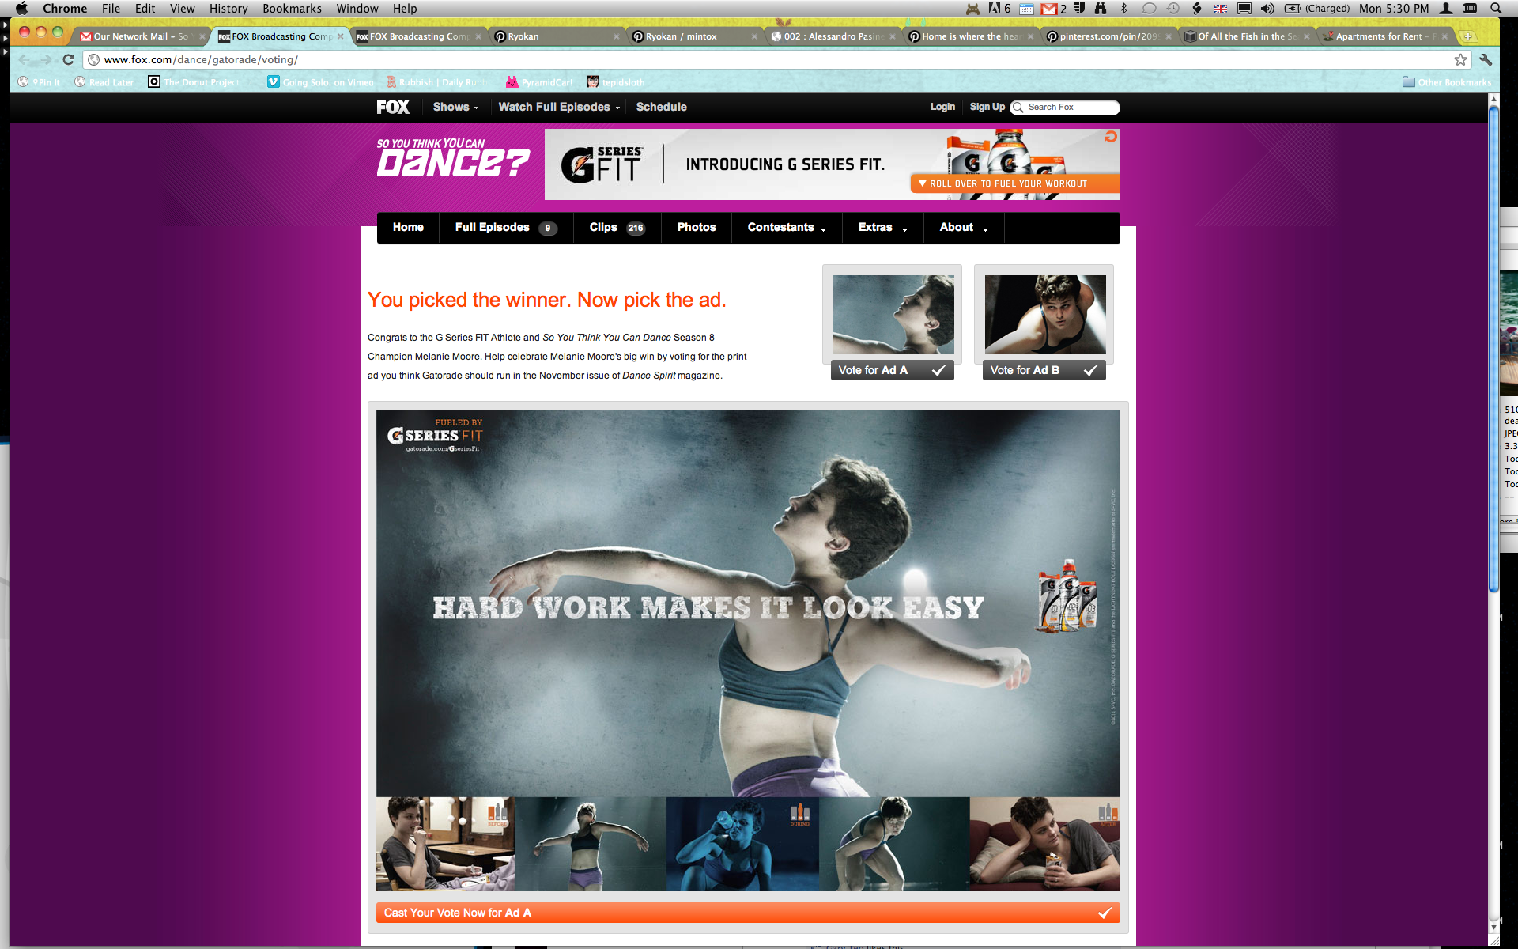1518x949 pixels.
Task: Check the Vote for Ad A option
Action: [x=892, y=370]
